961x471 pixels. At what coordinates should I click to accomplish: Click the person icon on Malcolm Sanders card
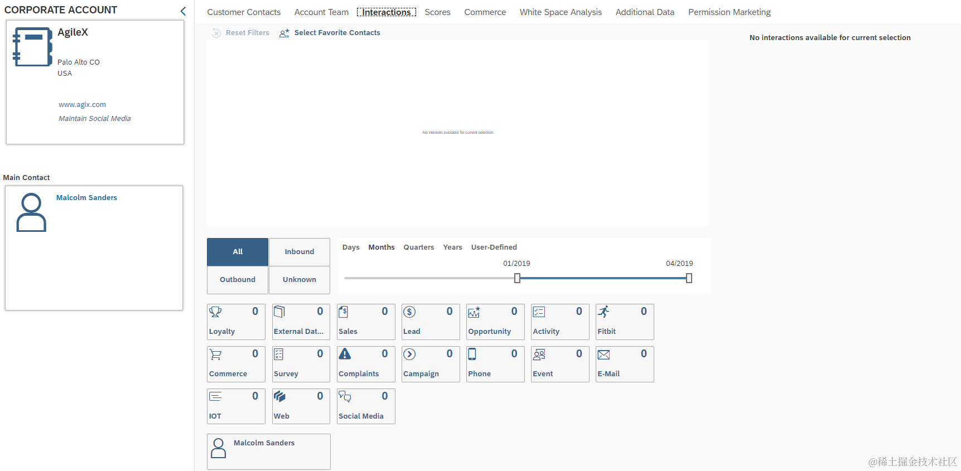[x=219, y=448]
